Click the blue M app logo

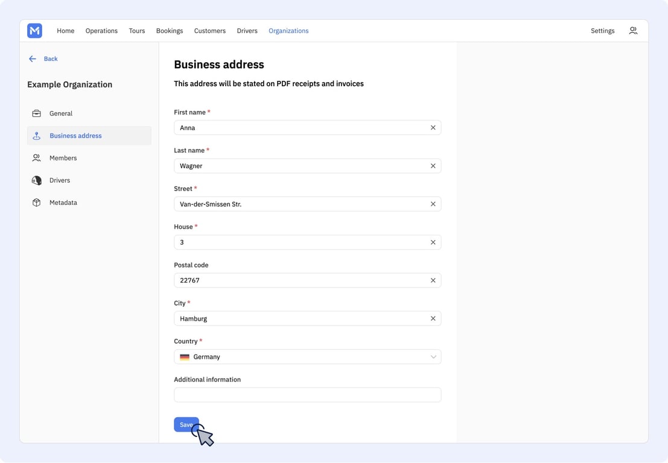pyautogui.click(x=34, y=31)
